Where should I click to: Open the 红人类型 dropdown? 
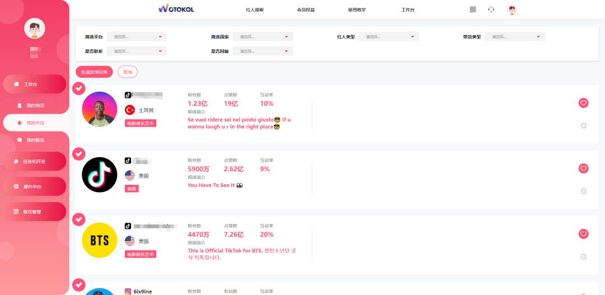click(389, 36)
